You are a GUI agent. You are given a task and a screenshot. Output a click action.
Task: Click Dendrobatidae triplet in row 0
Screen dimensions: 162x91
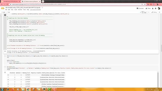53,75
